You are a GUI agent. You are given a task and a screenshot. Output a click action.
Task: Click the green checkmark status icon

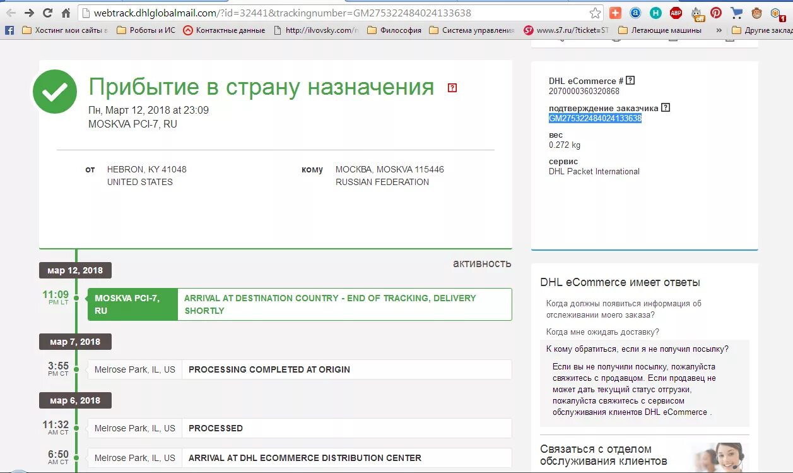[55, 92]
